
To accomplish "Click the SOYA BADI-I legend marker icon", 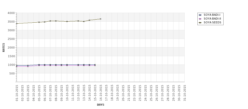I will (x=200, y=15).
